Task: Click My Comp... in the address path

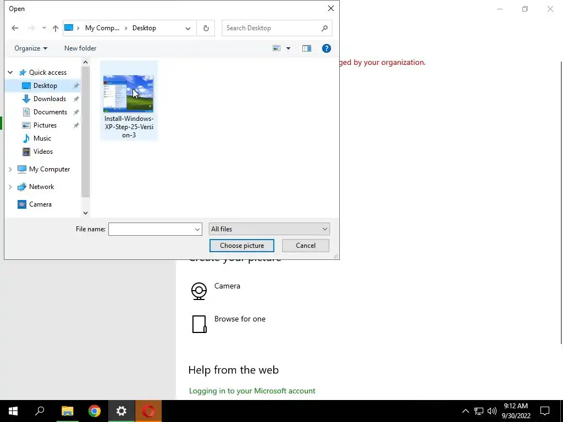Action: [x=102, y=28]
